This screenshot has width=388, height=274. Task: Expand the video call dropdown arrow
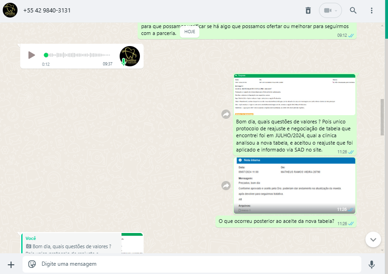tap(336, 11)
